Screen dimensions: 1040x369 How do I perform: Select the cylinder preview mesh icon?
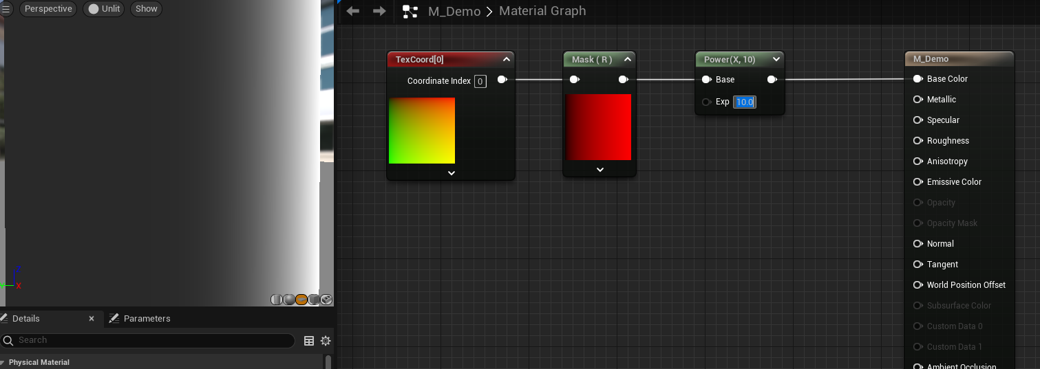[x=277, y=300]
